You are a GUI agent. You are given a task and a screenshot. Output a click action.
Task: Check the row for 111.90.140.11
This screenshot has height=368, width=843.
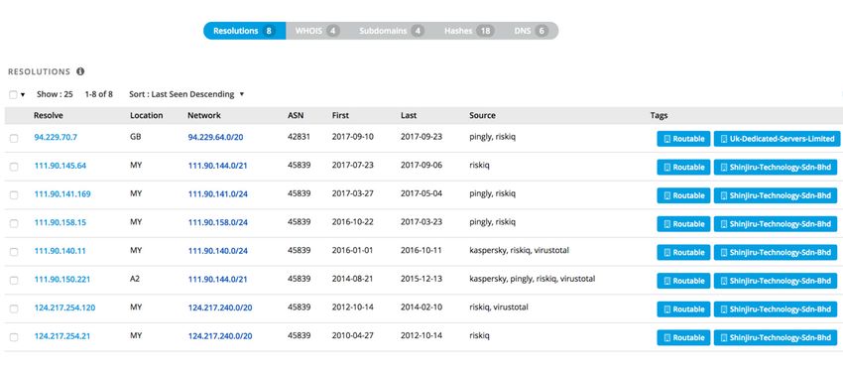click(x=14, y=252)
